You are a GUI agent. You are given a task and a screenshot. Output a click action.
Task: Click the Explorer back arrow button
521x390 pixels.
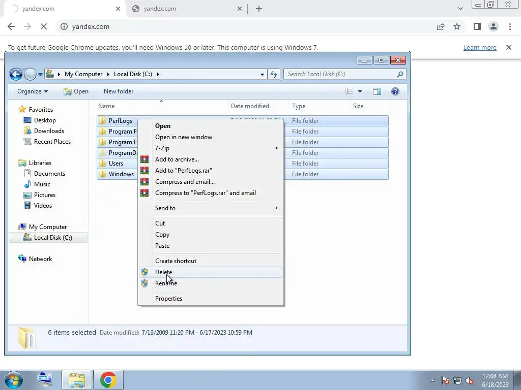16,74
